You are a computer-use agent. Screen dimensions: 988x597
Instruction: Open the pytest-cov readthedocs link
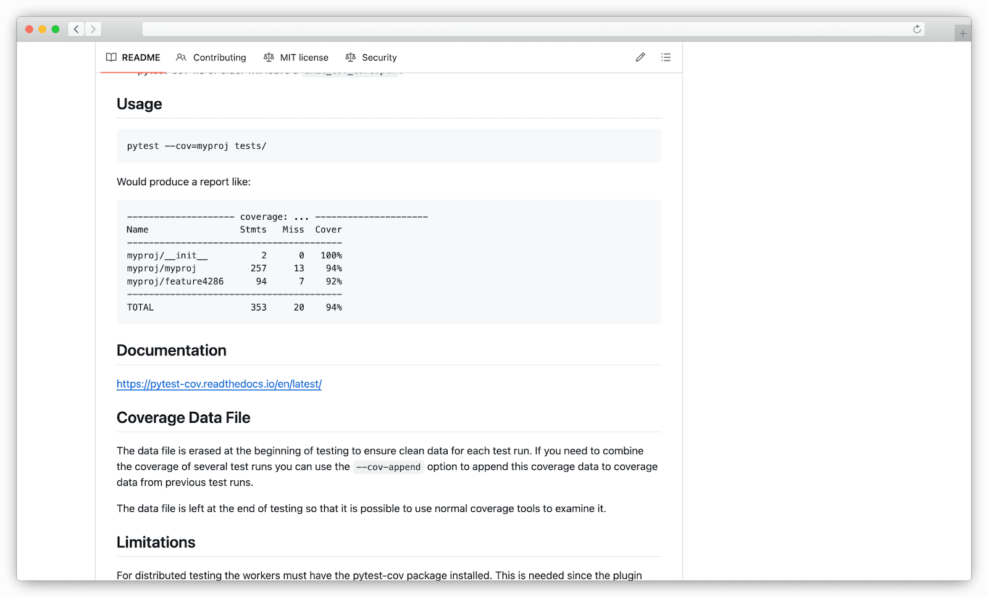pos(219,383)
